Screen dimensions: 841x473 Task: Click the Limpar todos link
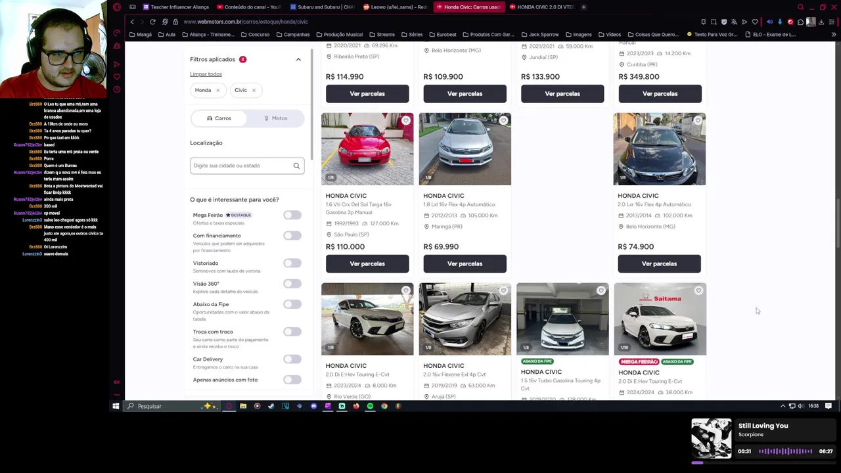206,74
